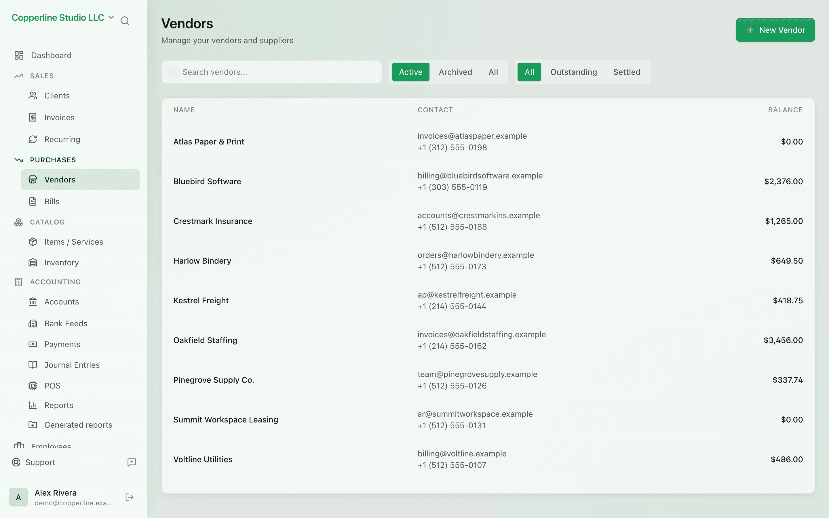
Task: Open the Bluebird Software vendor row
Action: tap(488, 181)
